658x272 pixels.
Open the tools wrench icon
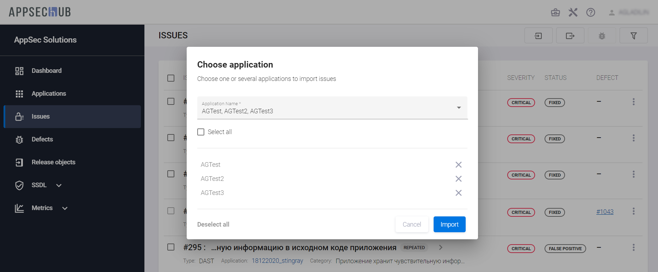coord(573,13)
